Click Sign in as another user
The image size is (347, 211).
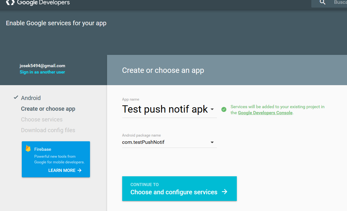click(42, 72)
